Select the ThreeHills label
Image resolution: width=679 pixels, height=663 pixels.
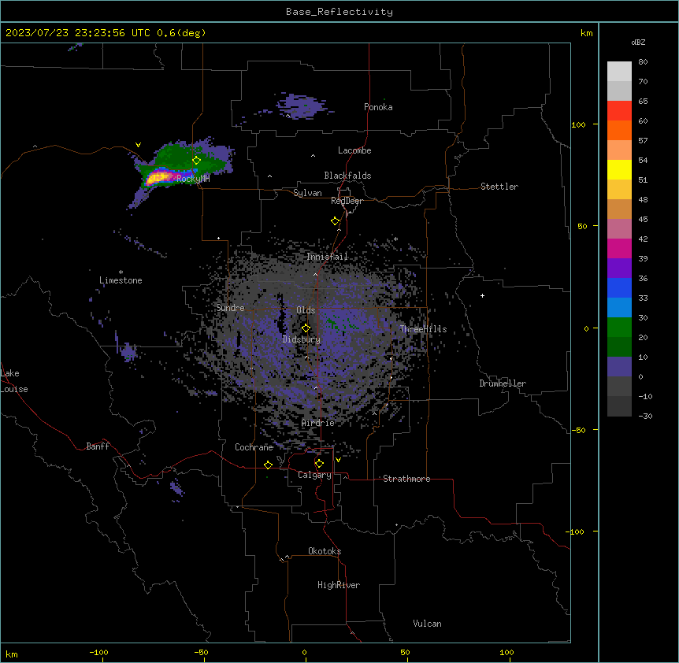click(x=423, y=329)
